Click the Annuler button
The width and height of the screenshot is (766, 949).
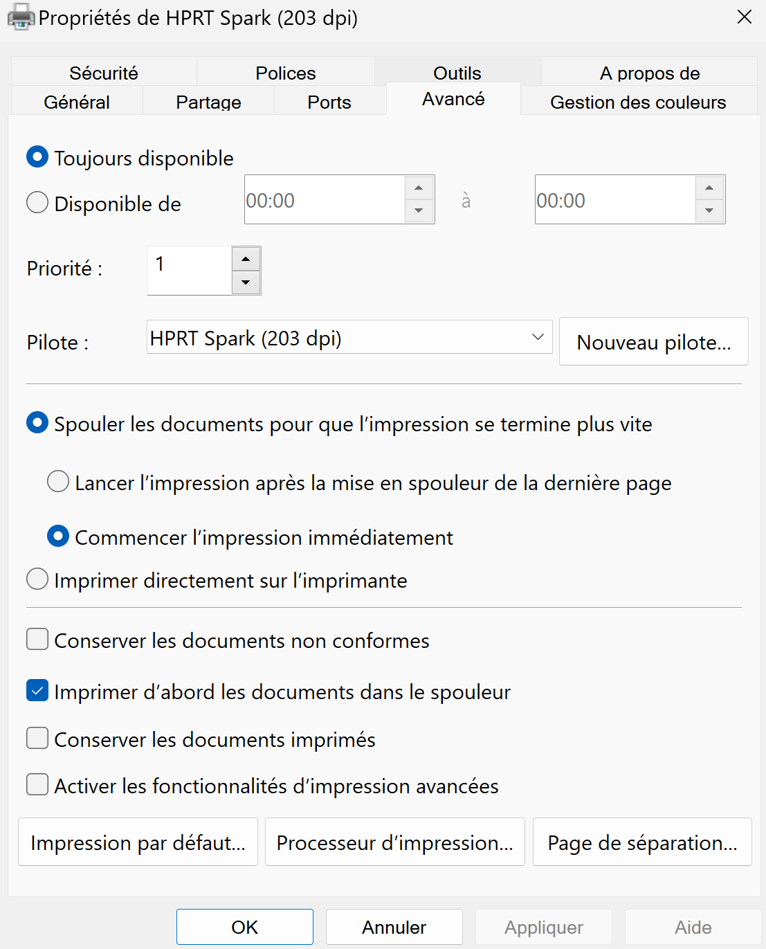pos(394,927)
